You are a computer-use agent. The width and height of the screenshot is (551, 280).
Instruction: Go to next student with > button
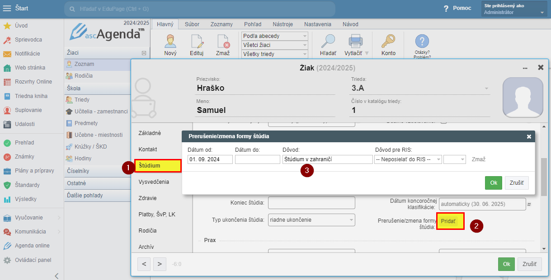click(160, 264)
